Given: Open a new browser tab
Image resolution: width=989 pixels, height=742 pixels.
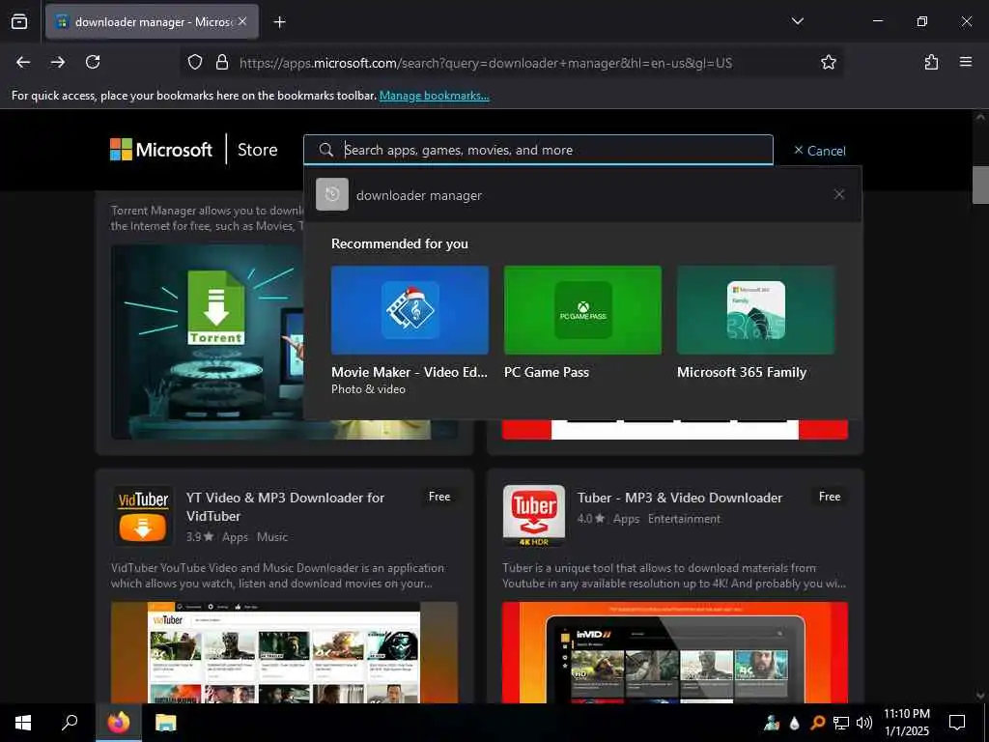Looking at the screenshot, I should (279, 22).
